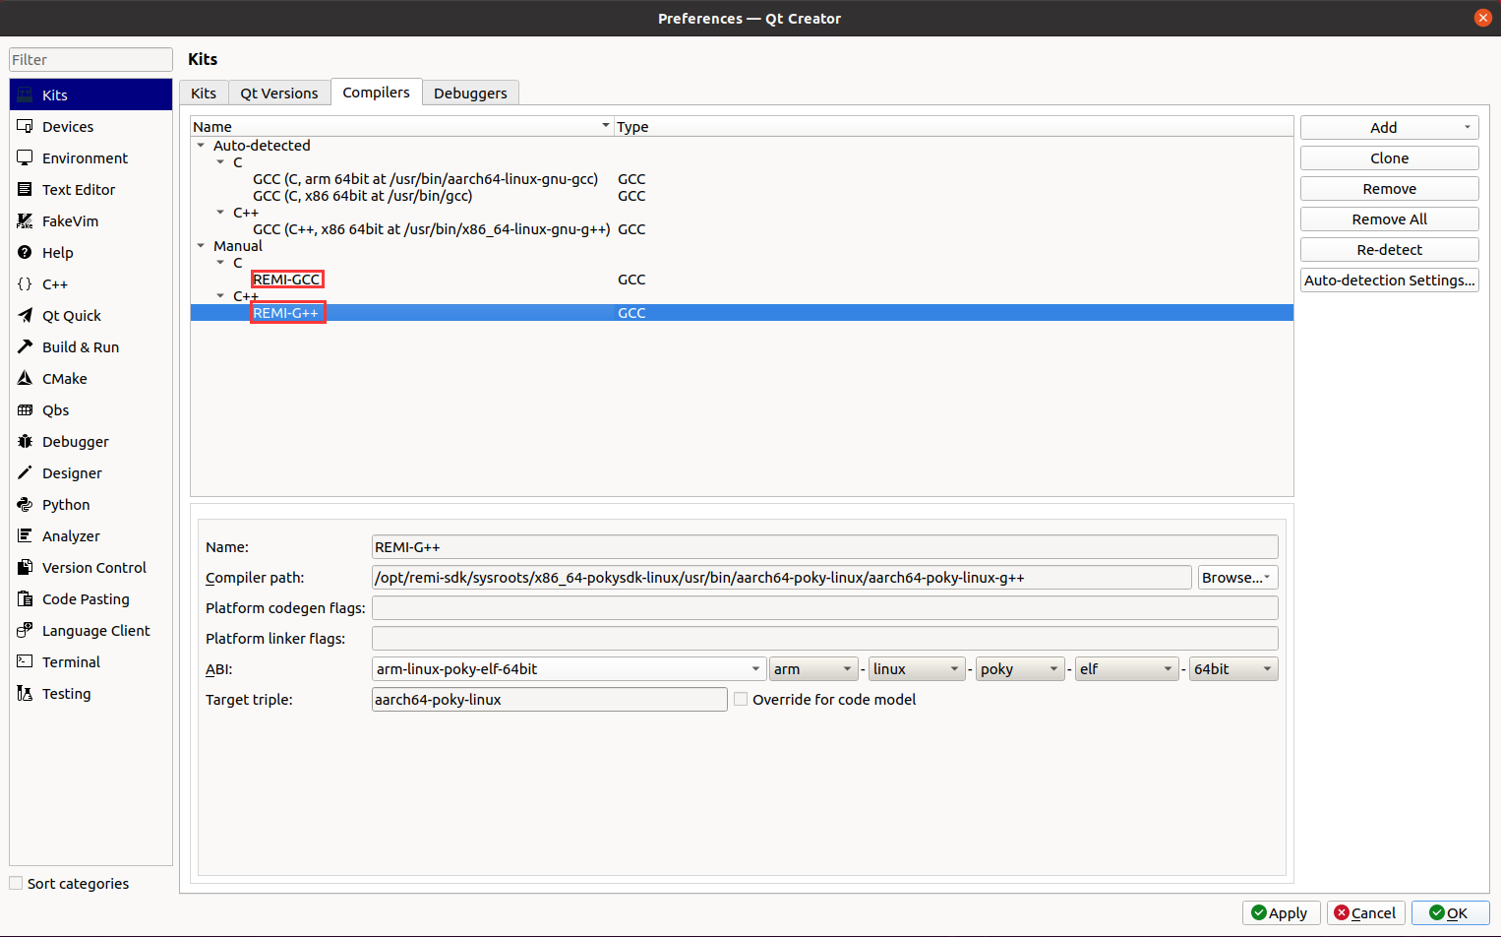Open the ABI arm-linux-poky-elf-64bit dropdown
The height and width of the screenshot is (937, 1501).
click(569, 669)
